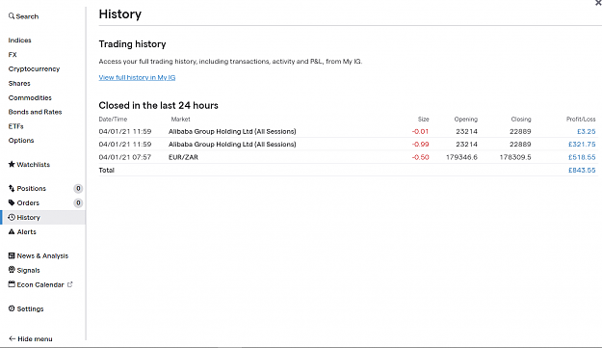Click the Date/Time column header
Viewport: 602px width, 348px height.
pos(113,120)
